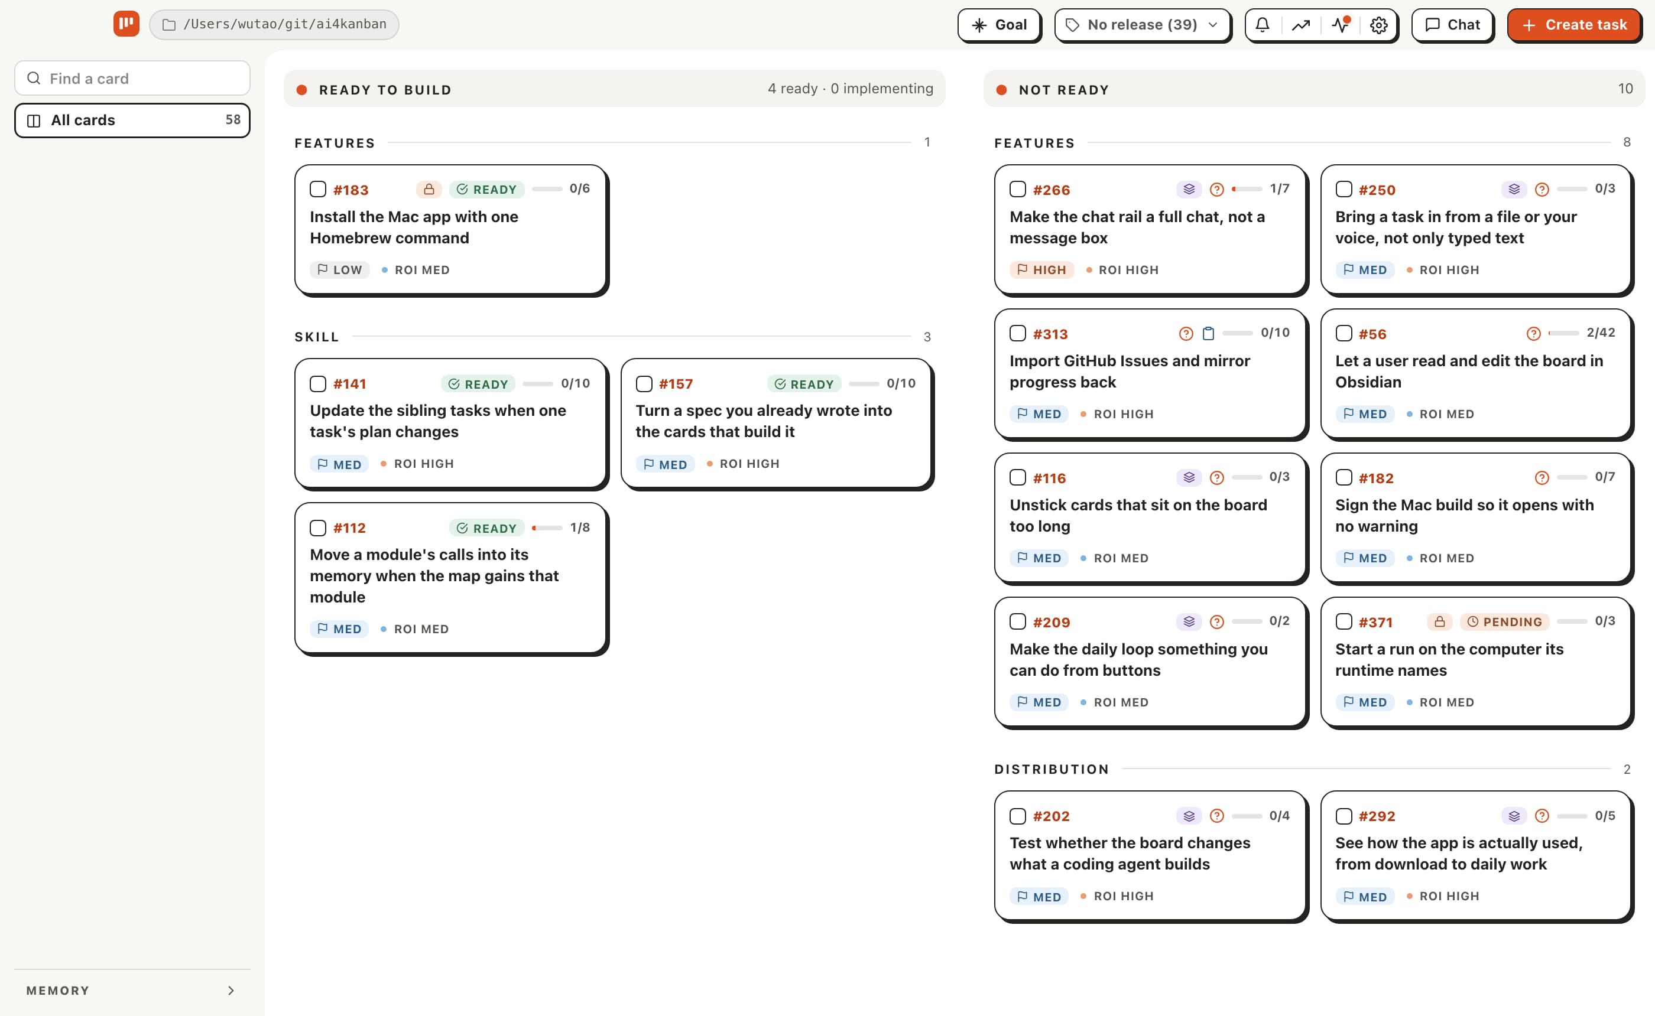Image resolution: width=1655 pixels, height=1016 pixels.
Task: Check the checkbox on card #266
Action: [x=1018, y=190]
